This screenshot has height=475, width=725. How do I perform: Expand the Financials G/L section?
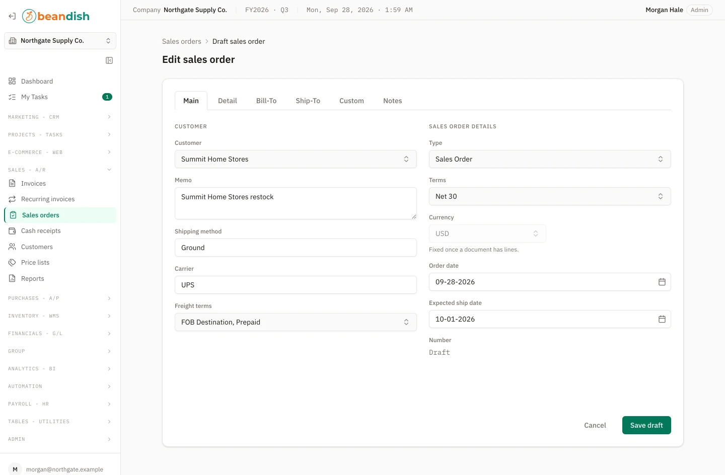click(60, 334)
